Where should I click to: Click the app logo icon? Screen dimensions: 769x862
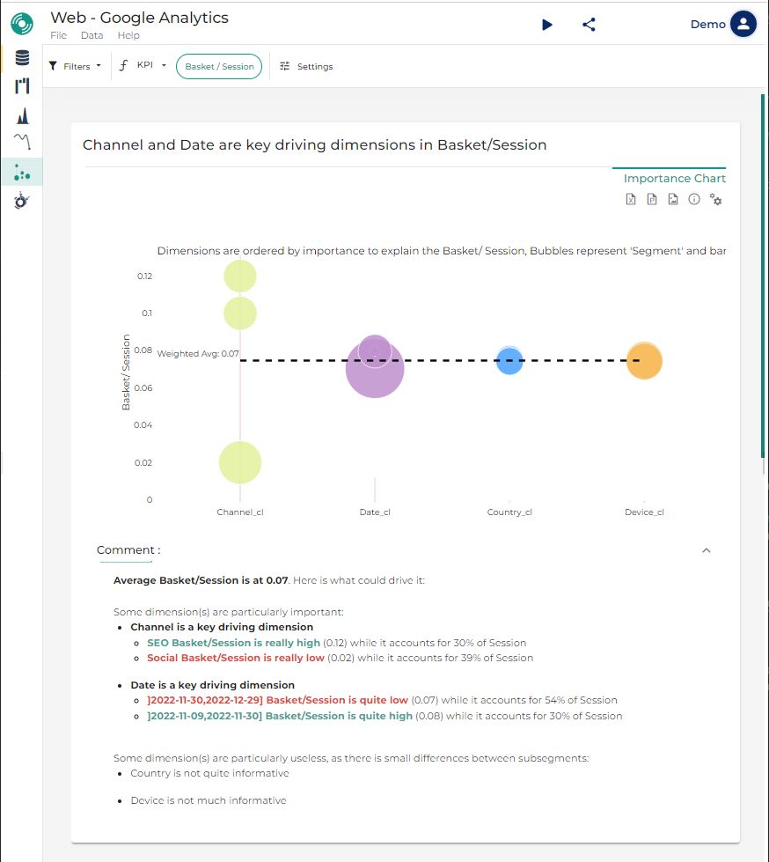[22, 24]
